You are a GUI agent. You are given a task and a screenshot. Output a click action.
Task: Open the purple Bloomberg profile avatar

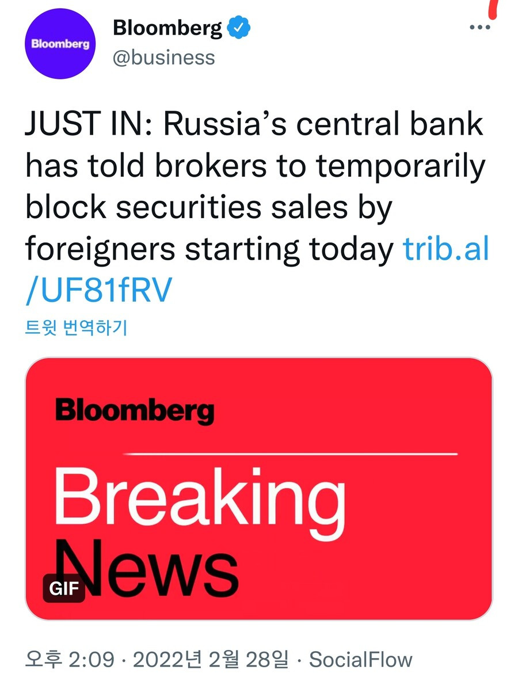[60, 44]
